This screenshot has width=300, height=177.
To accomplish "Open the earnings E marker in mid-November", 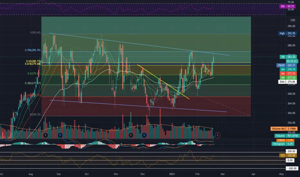I will (x=131, y=135).
